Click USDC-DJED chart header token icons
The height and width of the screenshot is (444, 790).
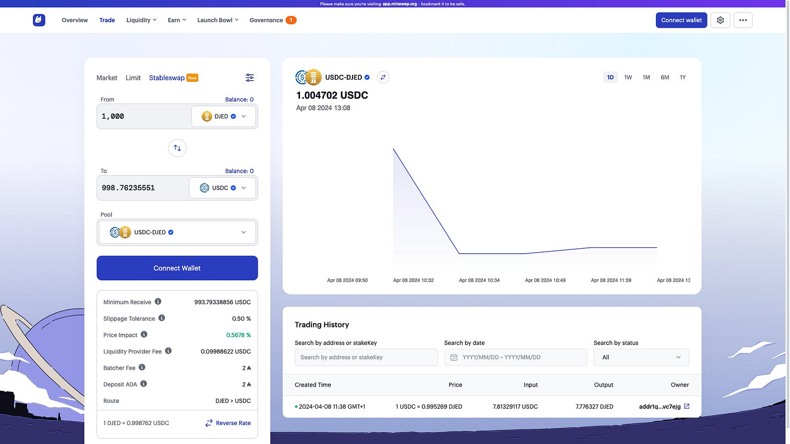[309, 78]
